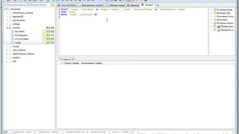Viewport: 239px width, 134px height.
Task: Expand the Столбцы товар helper node
Action: click(x=211, y=10)
